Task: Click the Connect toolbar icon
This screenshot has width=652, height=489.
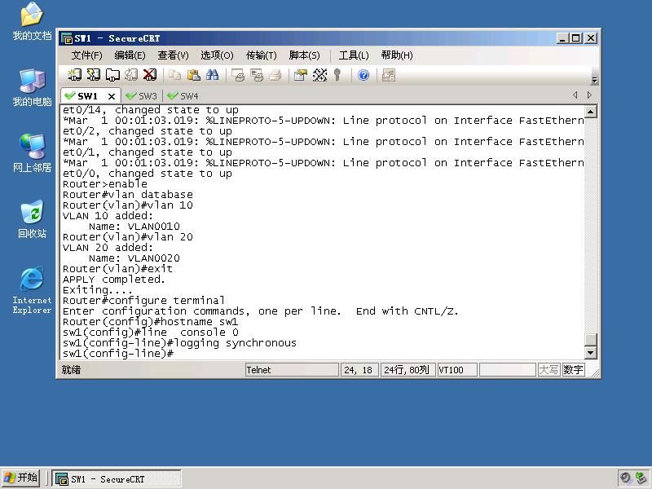Action: tap(74, 75)
